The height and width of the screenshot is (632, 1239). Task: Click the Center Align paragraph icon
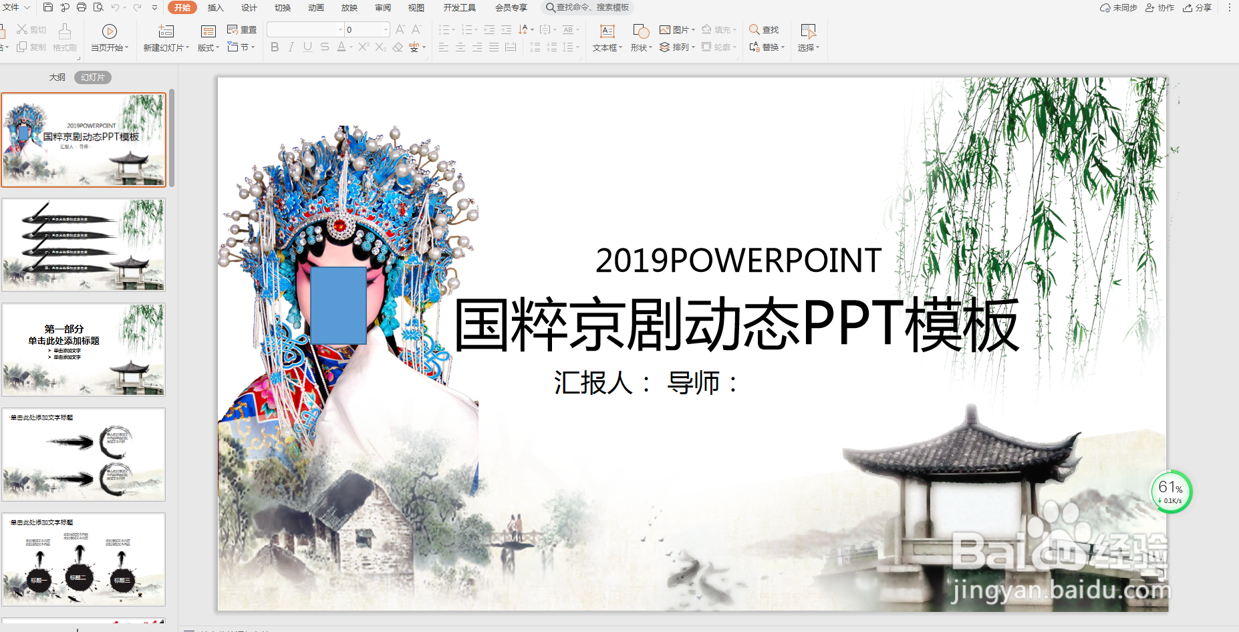460,47
